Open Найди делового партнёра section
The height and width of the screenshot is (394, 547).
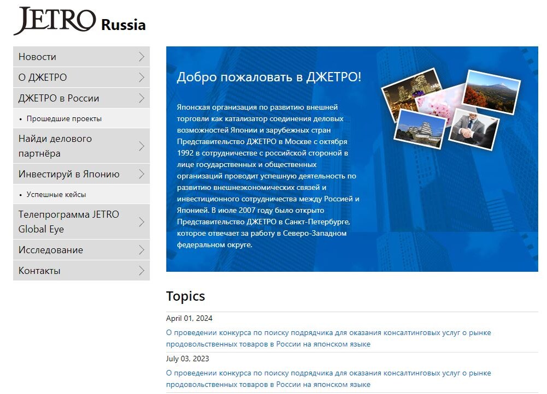pos(81,146)
